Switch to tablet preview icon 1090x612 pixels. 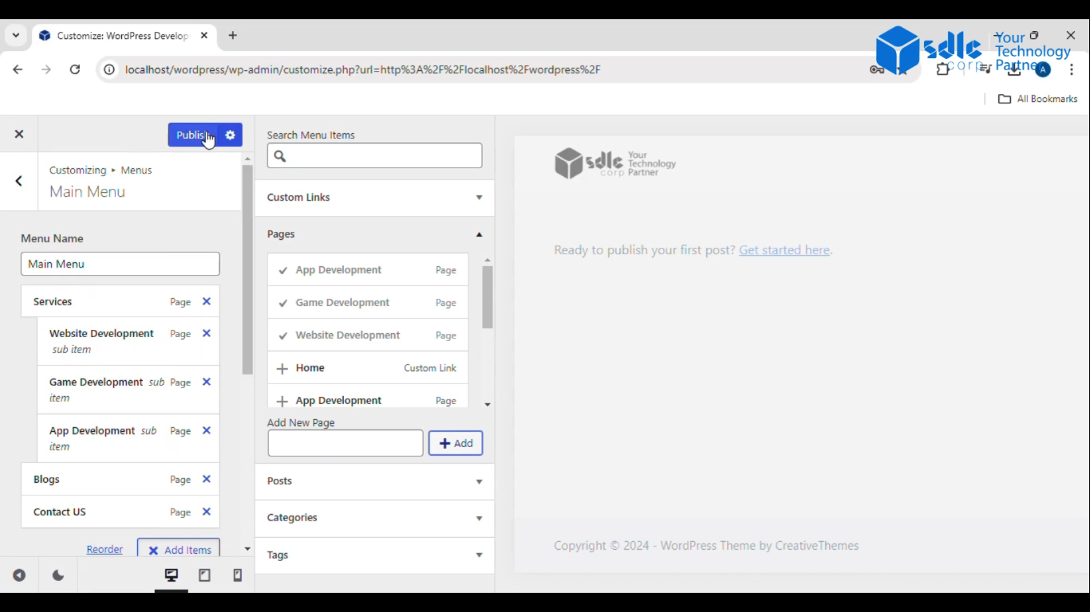tap(204, 575)
